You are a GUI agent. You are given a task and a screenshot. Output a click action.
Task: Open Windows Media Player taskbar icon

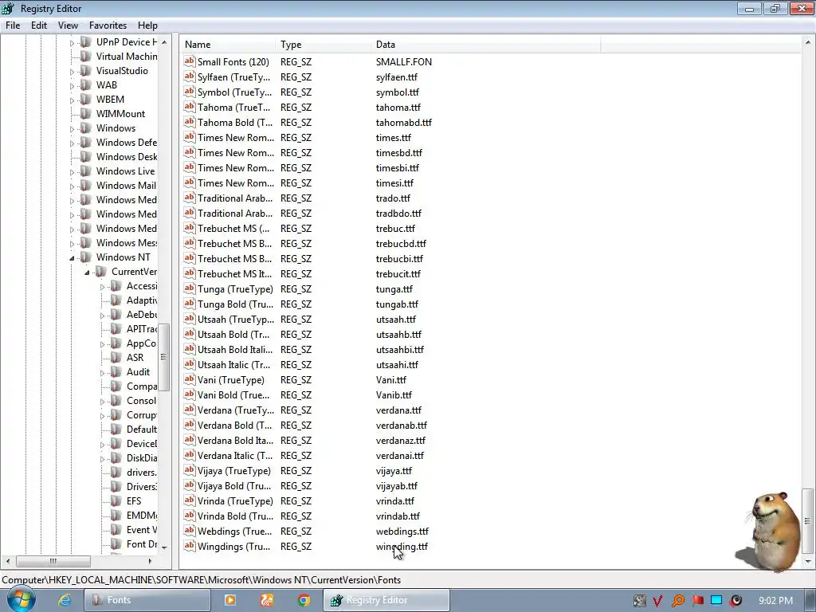(x=230, y=600)
